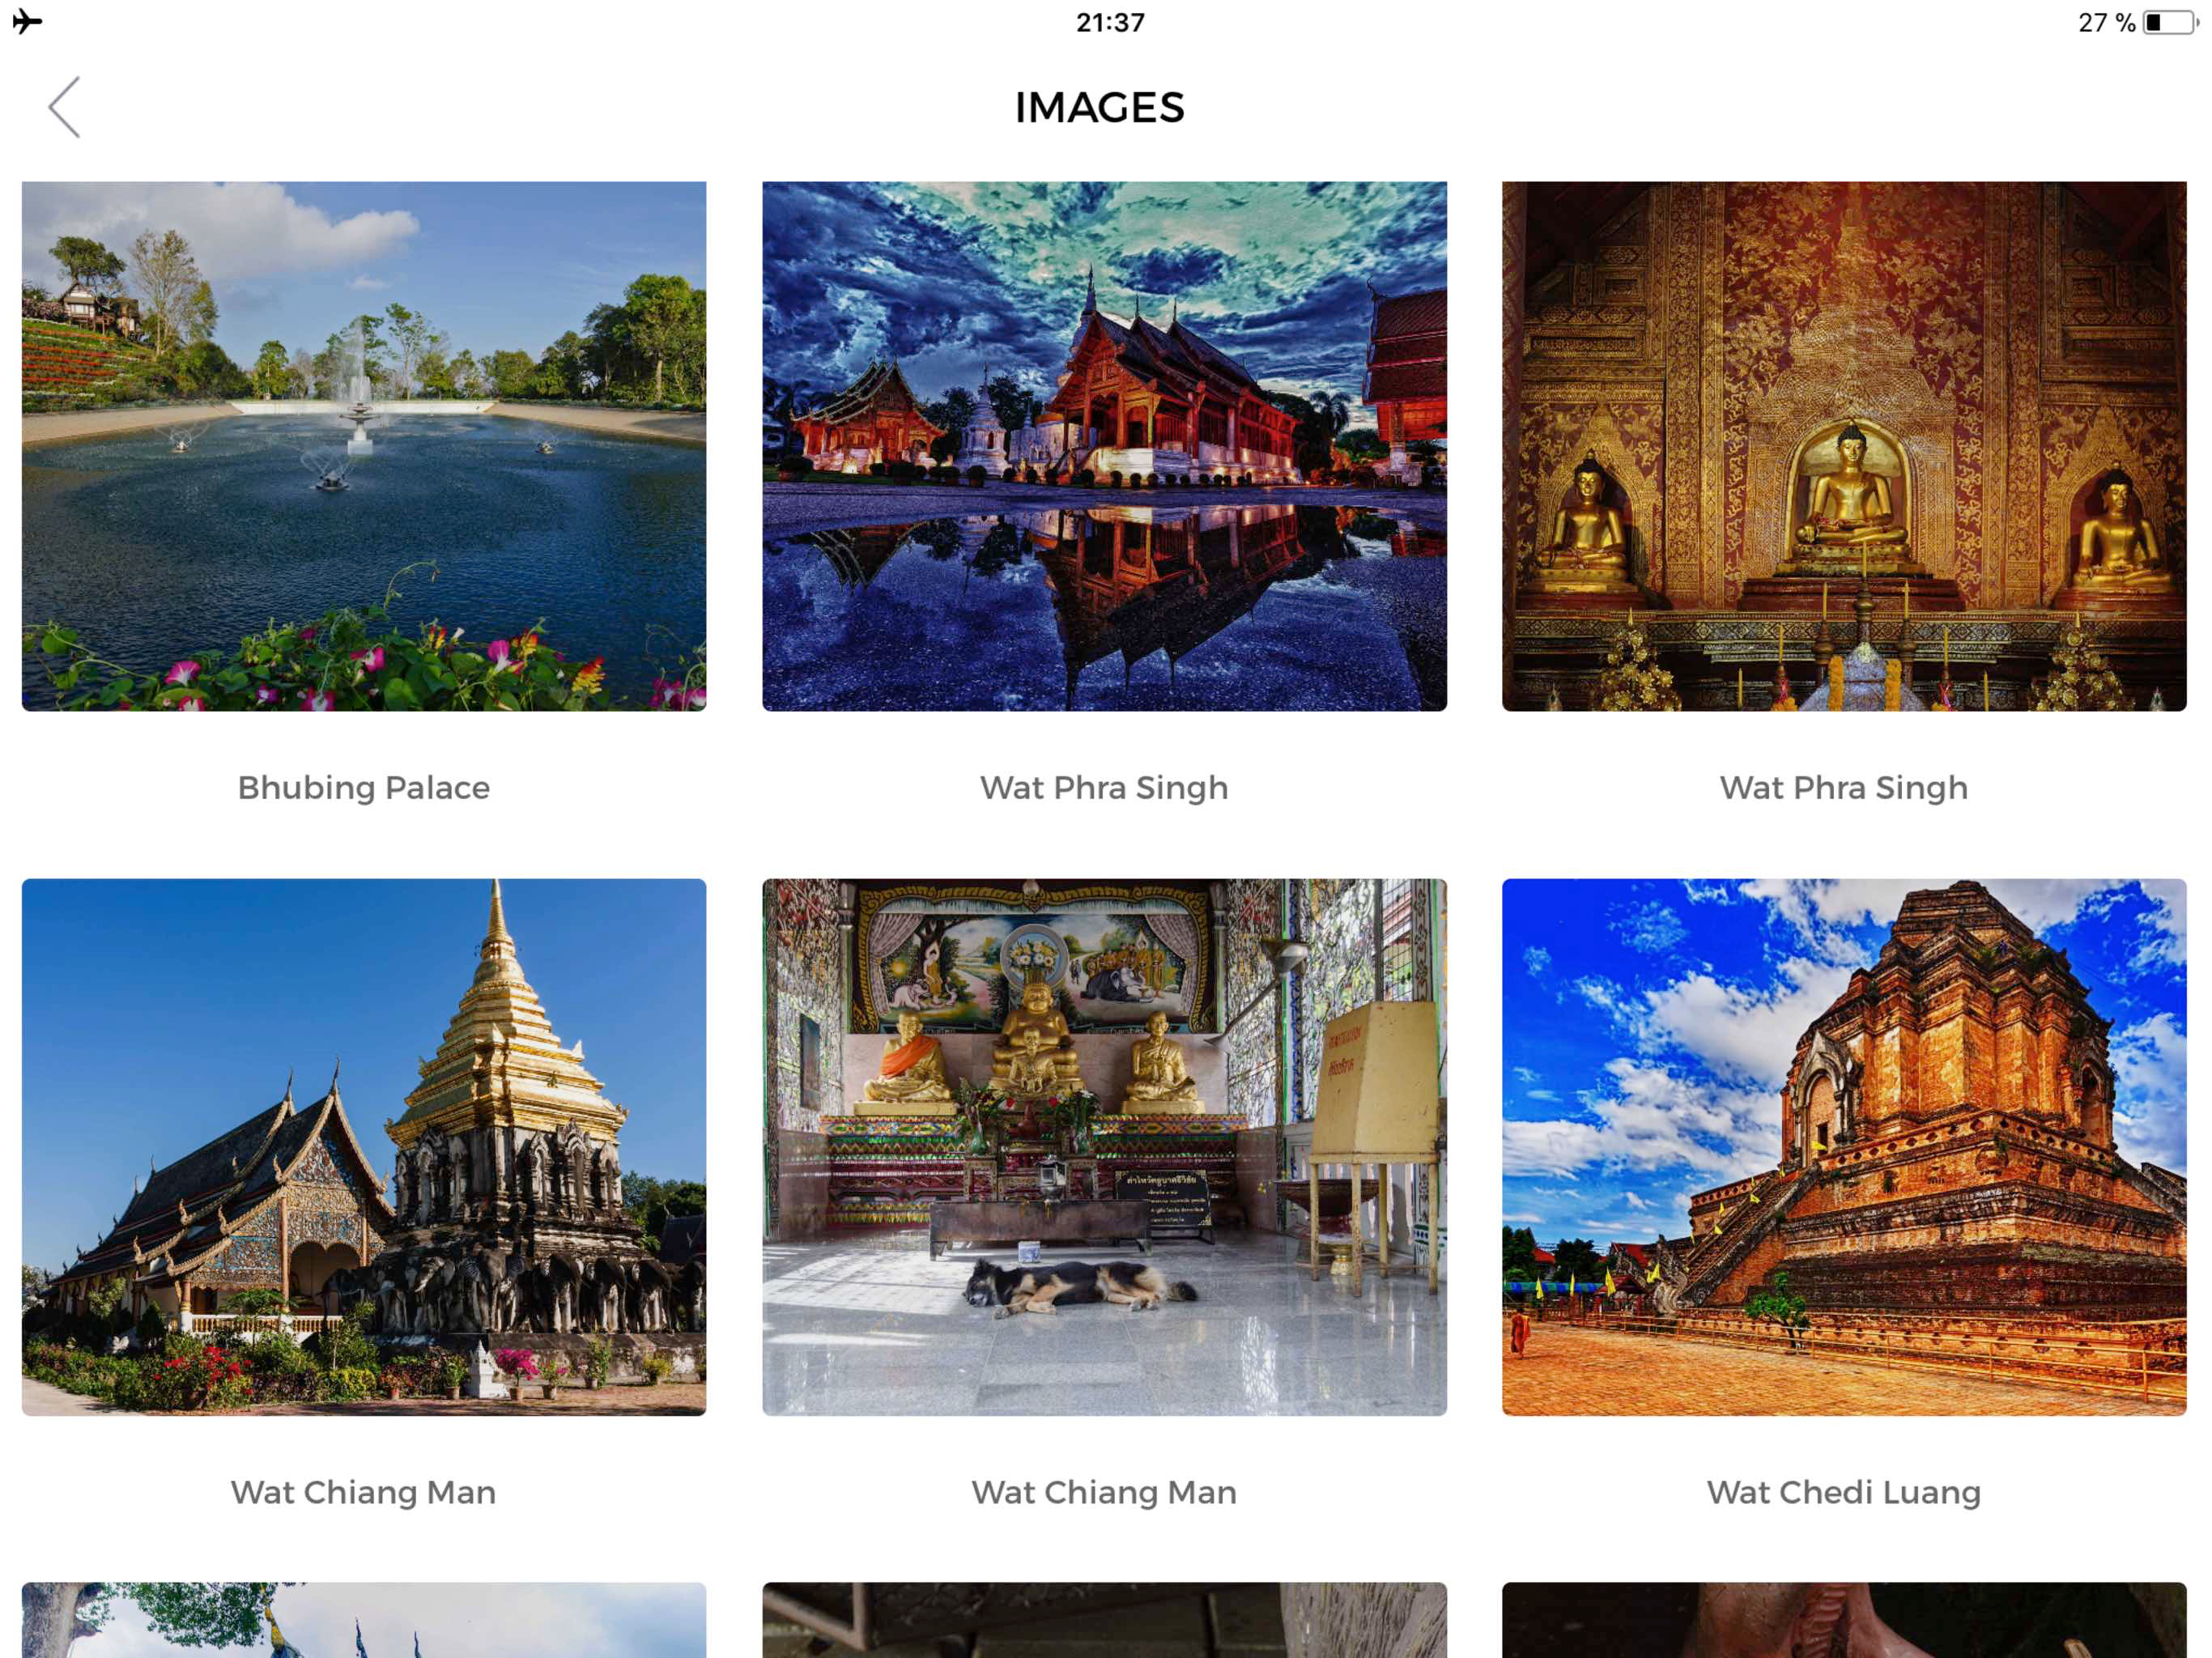Open the photo with the sleeping dog
This screenshot has height=1658, width=2212.
coord(1104,1146)
